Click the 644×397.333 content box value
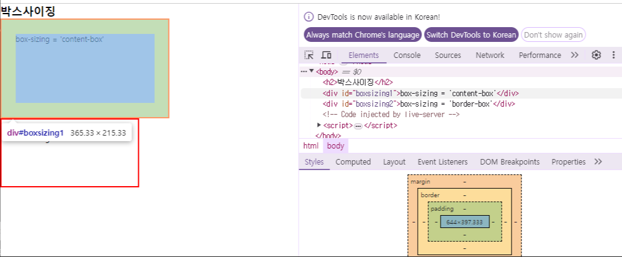Screen dimensions: 622x257 [x=465, y=222]
